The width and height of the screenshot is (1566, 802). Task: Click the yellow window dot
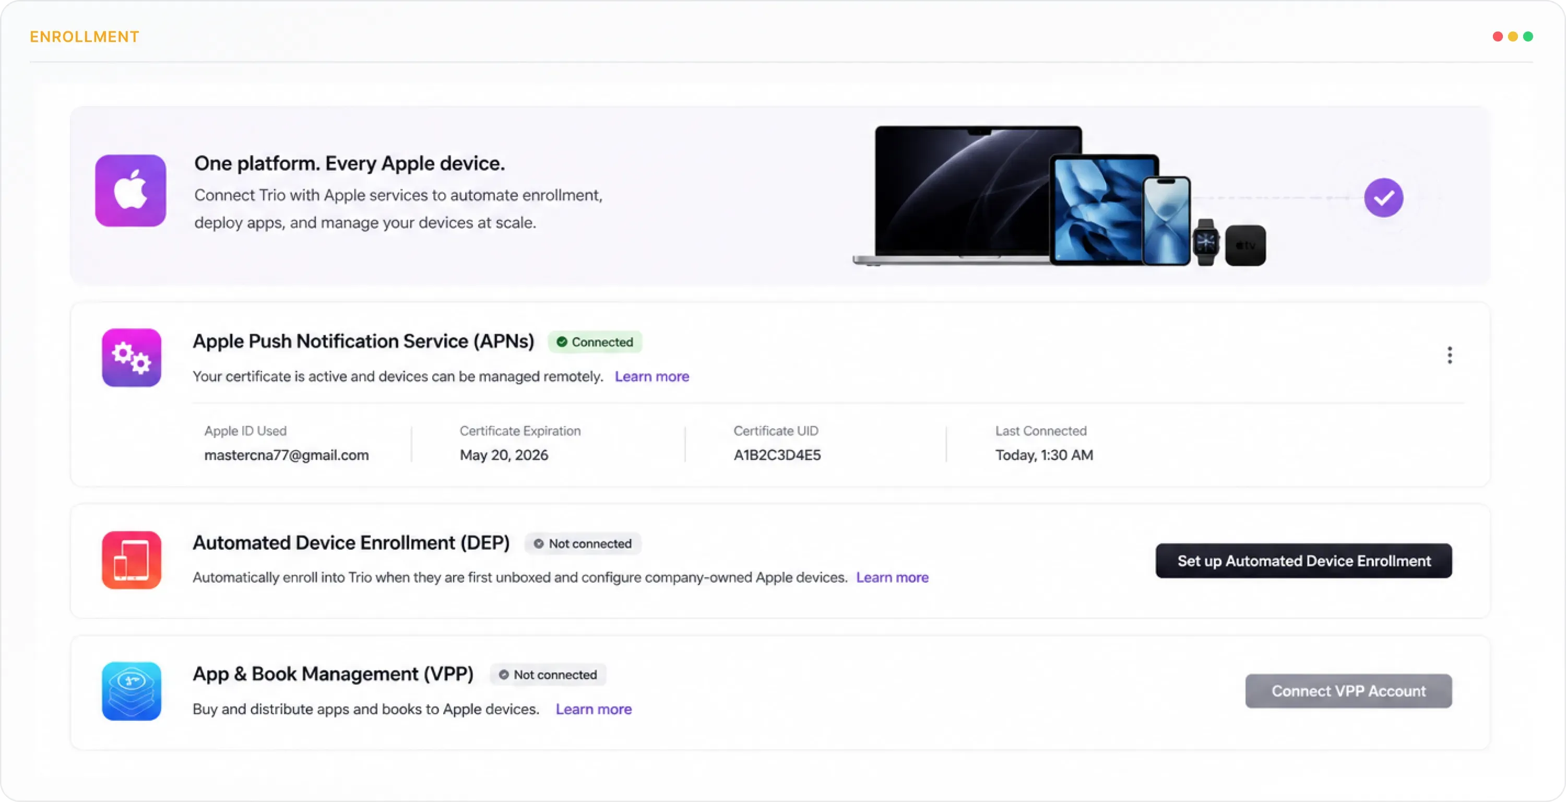coord(1513,37)
